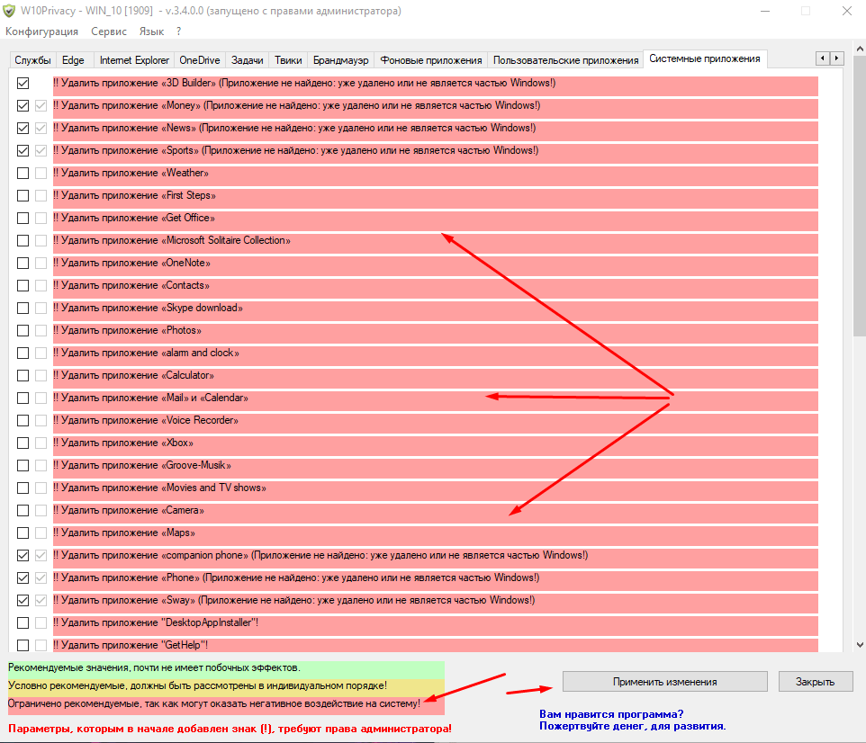866x743 pixels.
Task: Click the «Camera» row text
Action: coord(129,510)
